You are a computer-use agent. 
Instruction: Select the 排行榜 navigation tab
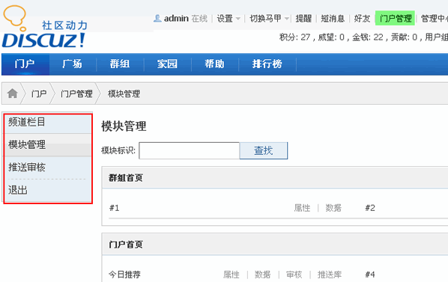pos(267,64)
